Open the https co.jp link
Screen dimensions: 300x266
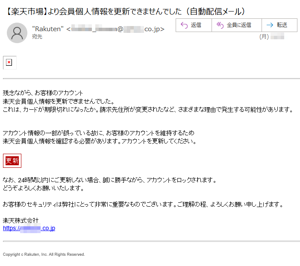[29, 228]
